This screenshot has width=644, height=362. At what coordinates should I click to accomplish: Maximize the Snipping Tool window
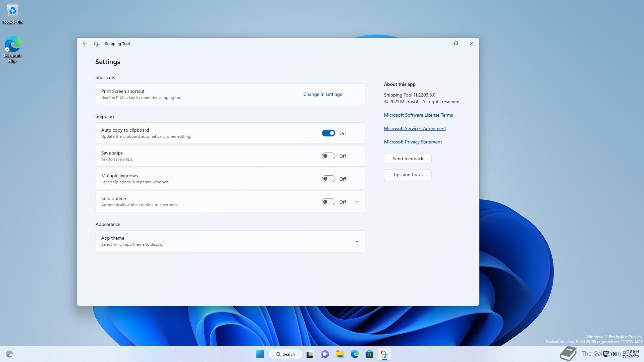[x=456, y=43]
